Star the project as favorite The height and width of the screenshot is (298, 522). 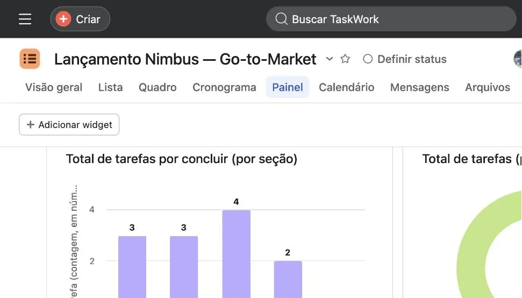click(345, 59)
